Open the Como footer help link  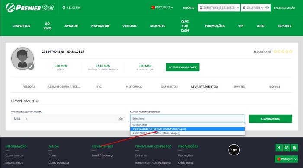pyautogui.click(x=52, y=155)
